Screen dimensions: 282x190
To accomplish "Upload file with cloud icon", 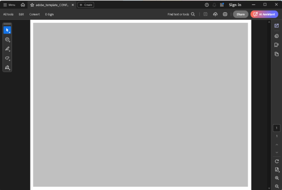I will [x=215, y=14].
